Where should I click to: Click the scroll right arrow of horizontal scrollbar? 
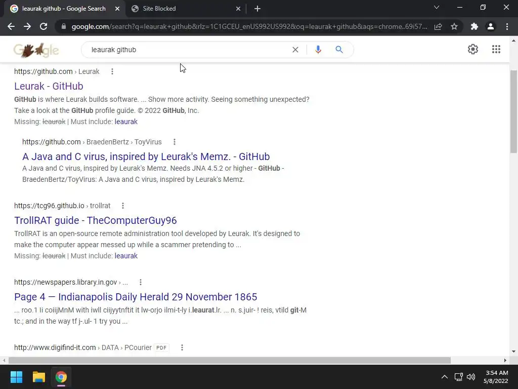pyautogui.click(x=505, y=360)
